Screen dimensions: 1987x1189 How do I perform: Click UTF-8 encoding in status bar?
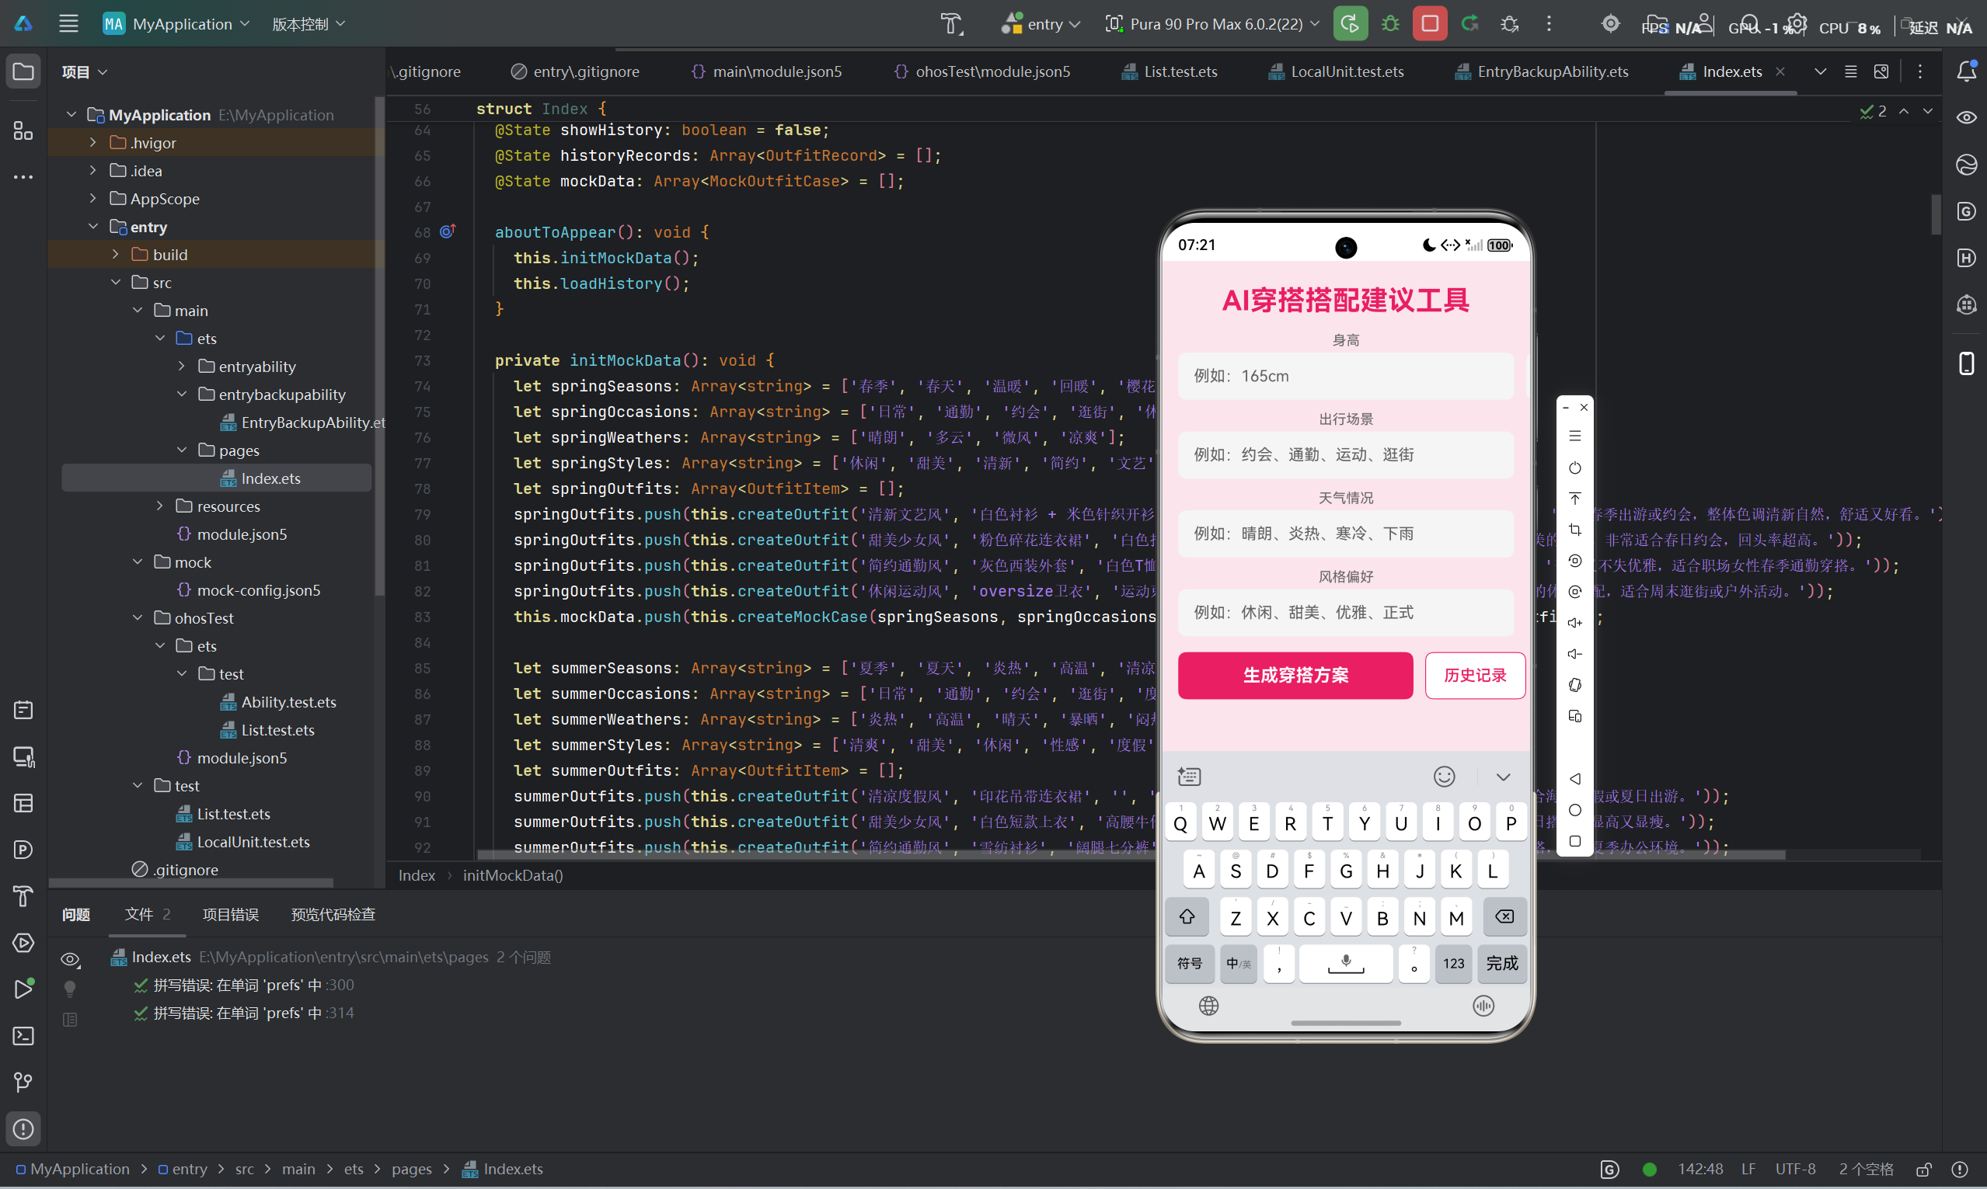point(1795,1169)
